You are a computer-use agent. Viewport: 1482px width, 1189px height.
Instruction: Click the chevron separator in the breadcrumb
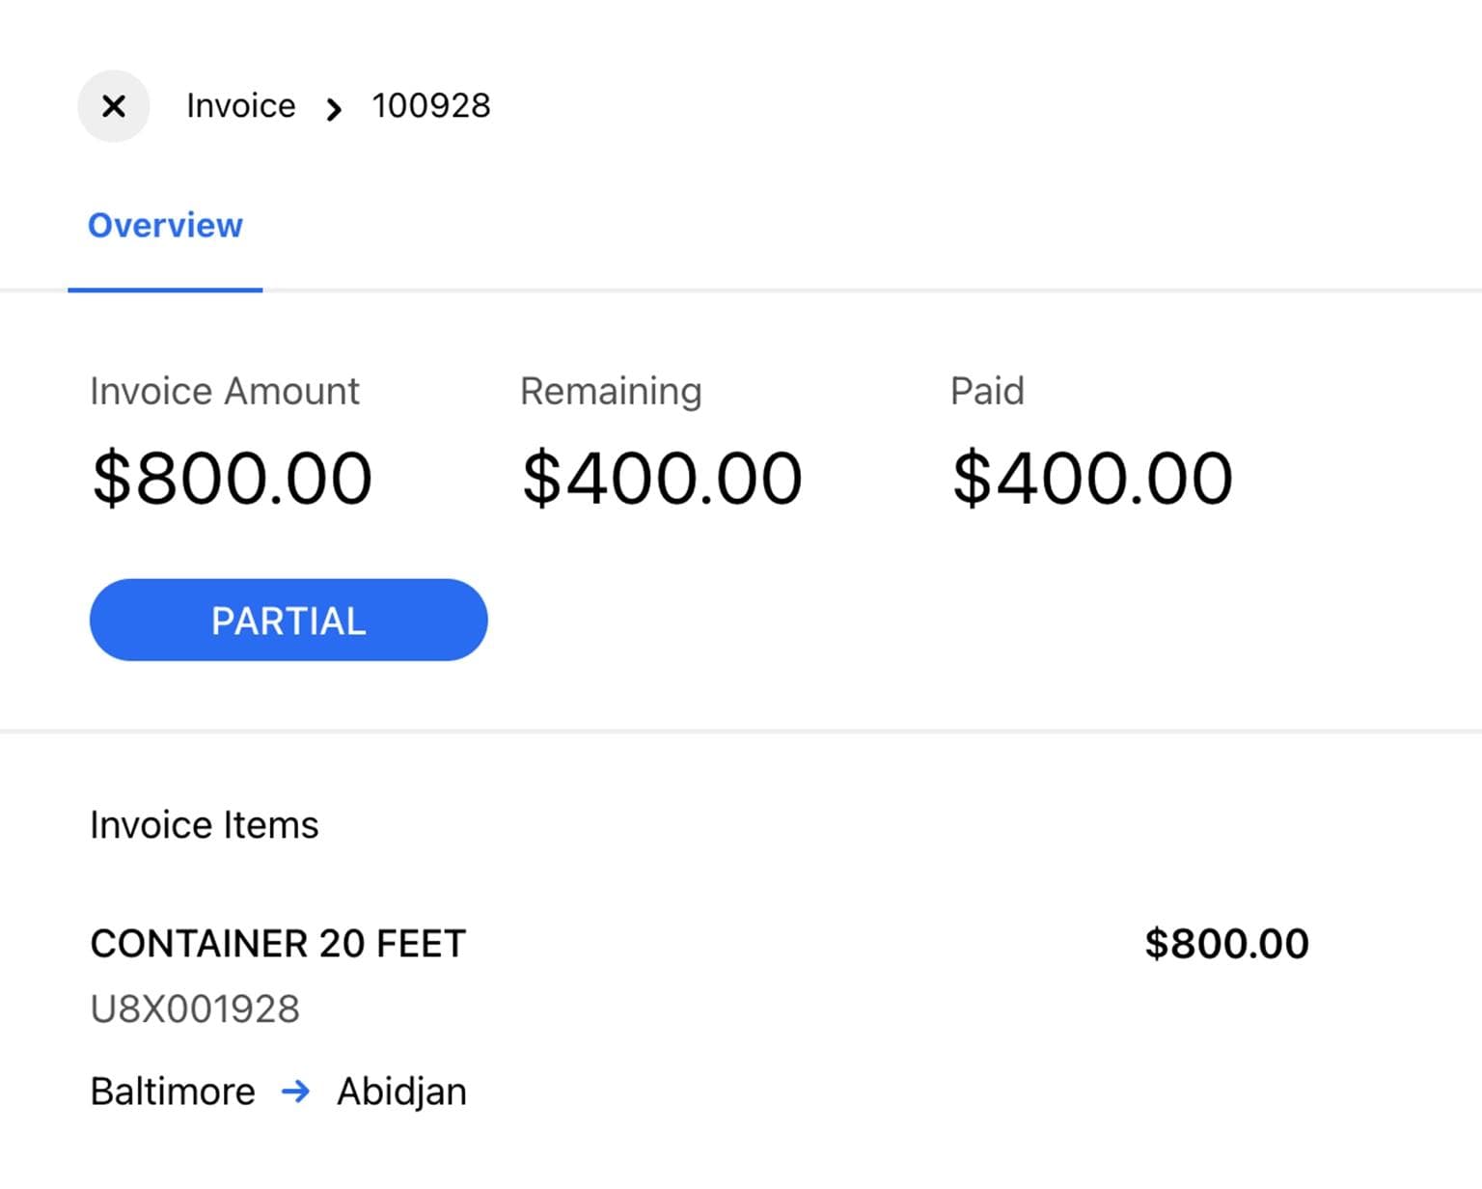[333, 107]
